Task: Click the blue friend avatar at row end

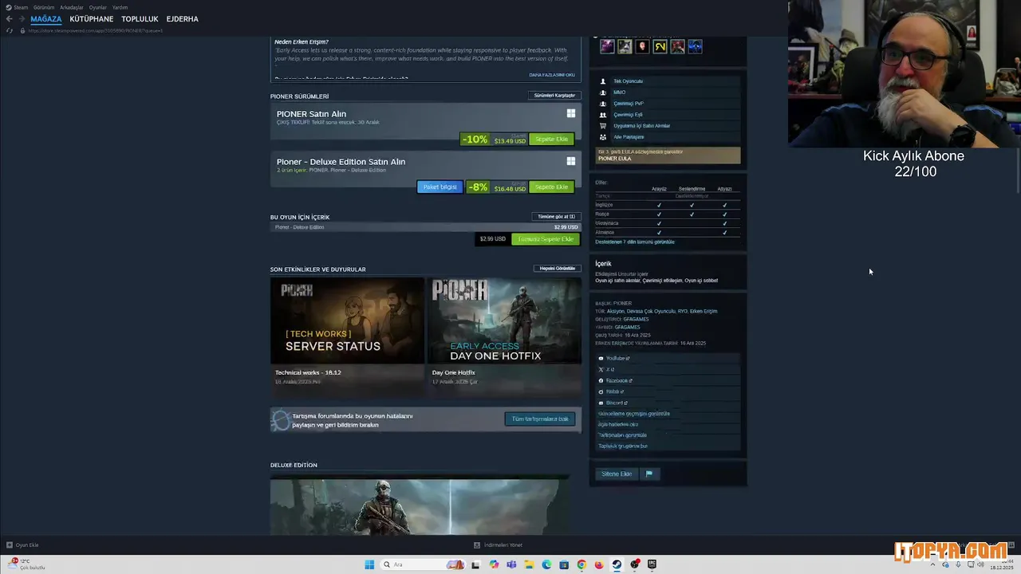Action: coord(695,46)
